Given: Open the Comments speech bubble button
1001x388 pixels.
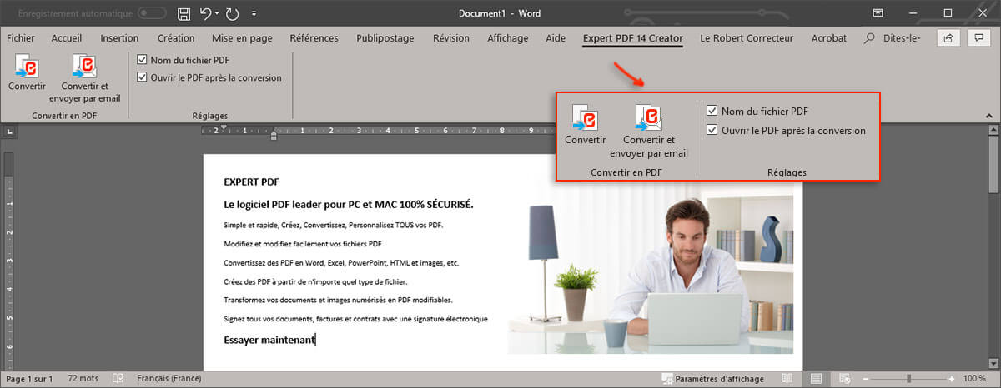Looking at the screenshot, I should coord(978,38).
